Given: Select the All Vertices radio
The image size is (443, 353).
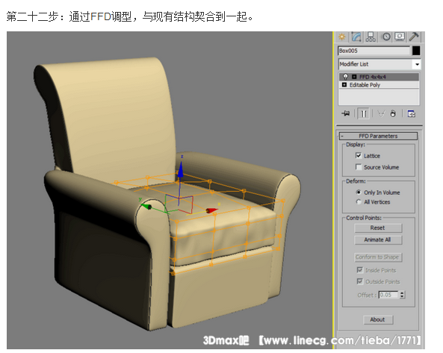Looking at the screenshot, I should click(359, 202).
